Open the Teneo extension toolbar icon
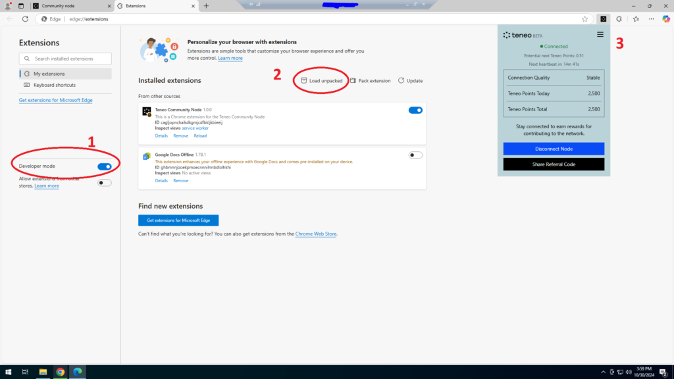 [604, 19]
